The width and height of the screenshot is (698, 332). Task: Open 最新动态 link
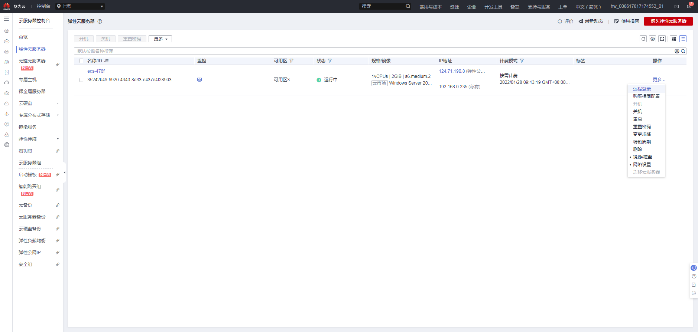coord(591,21)
